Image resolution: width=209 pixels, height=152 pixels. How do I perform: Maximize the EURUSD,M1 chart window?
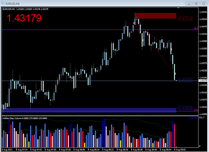[196, 4]
